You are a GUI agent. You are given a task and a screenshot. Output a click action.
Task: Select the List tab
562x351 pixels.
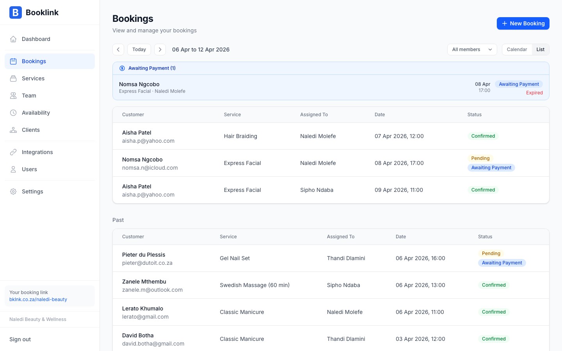click(x=541, y=50)
